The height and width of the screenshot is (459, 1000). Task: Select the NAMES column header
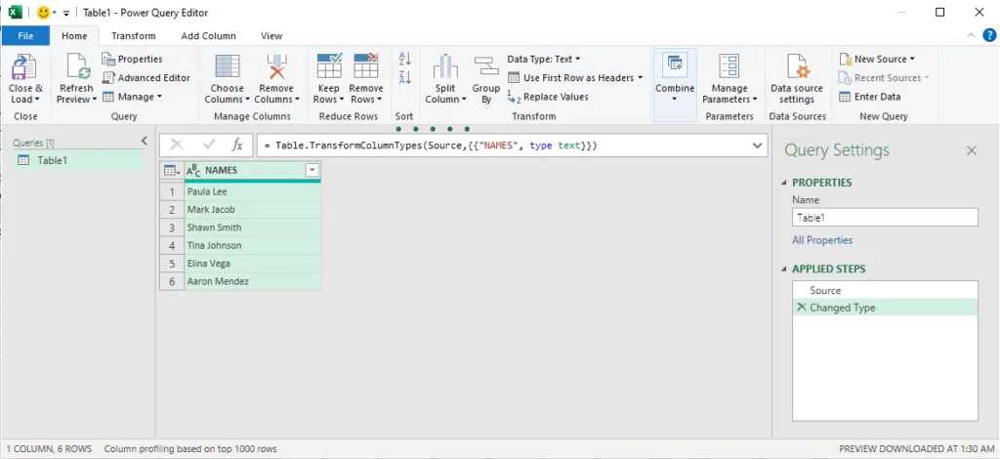click(253, 170)
